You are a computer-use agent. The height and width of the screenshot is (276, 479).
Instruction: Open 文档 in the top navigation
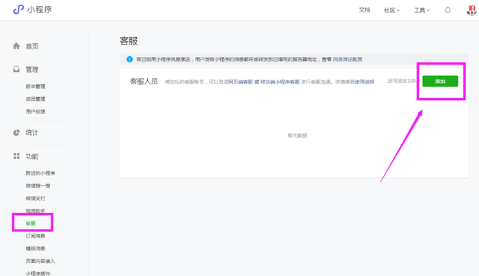[x=365, y=10]
